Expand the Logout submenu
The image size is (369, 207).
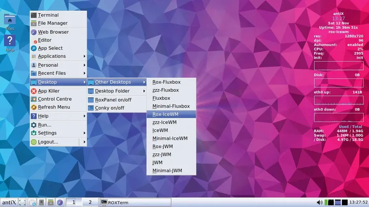[x=48, y=142]
